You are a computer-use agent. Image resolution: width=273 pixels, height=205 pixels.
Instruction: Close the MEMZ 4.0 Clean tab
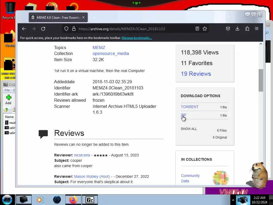[x=83, y=17]
